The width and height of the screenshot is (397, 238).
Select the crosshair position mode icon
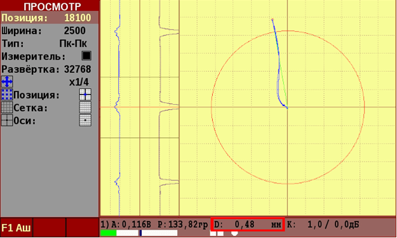(x=85, y=95)
